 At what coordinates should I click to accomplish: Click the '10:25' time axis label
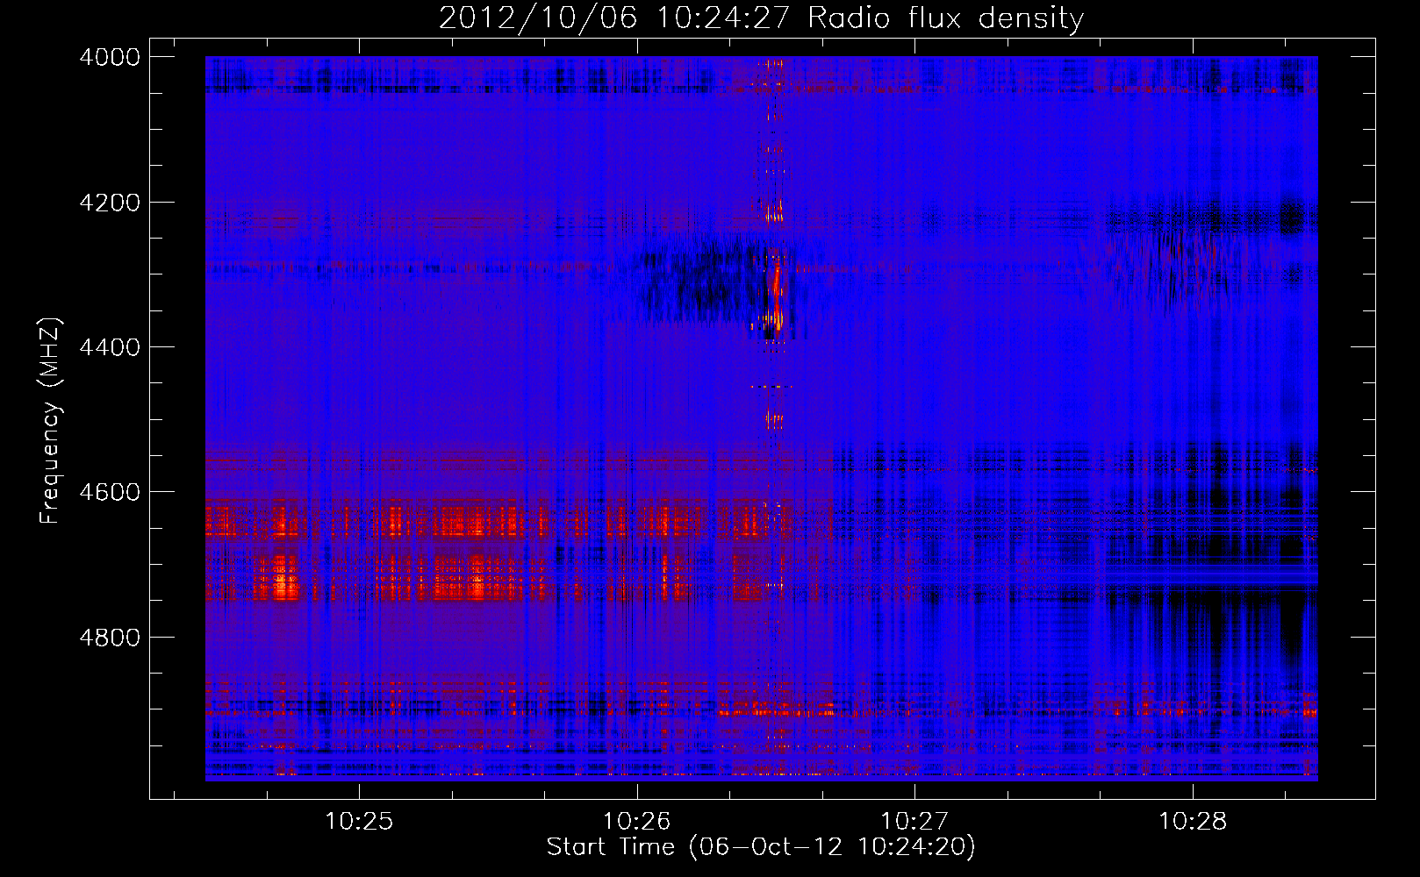coord(359,822)
